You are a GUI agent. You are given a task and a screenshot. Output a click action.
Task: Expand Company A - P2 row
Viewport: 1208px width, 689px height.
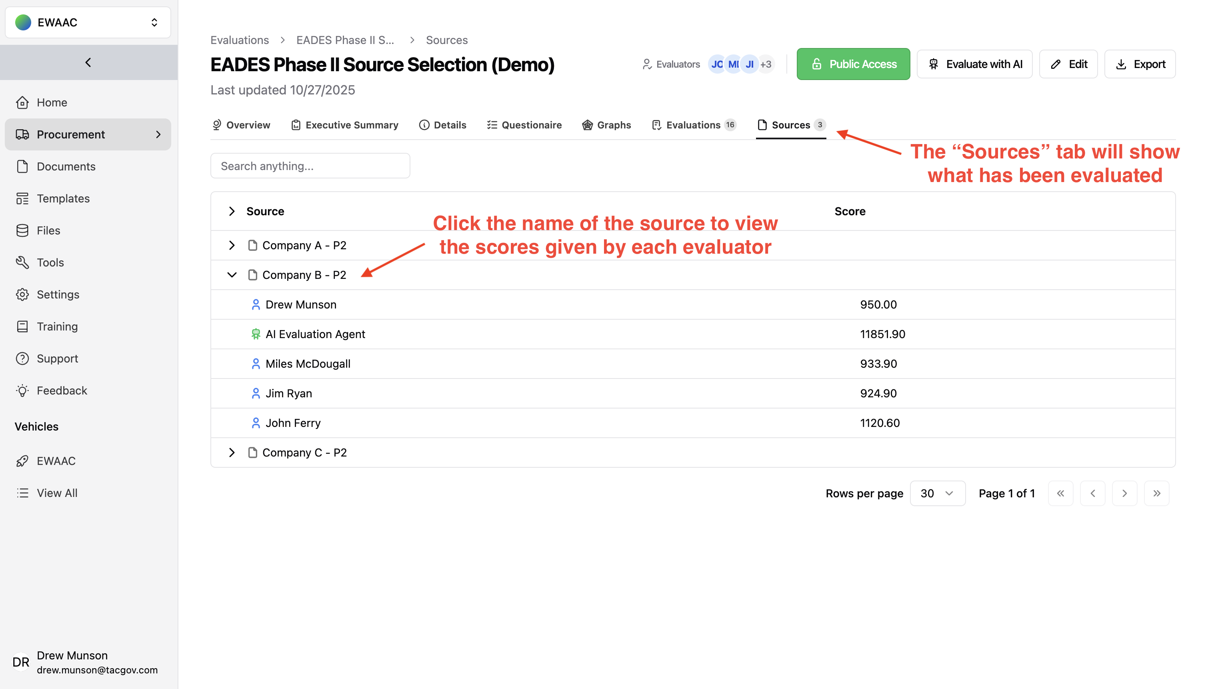(x=232, y=245)
